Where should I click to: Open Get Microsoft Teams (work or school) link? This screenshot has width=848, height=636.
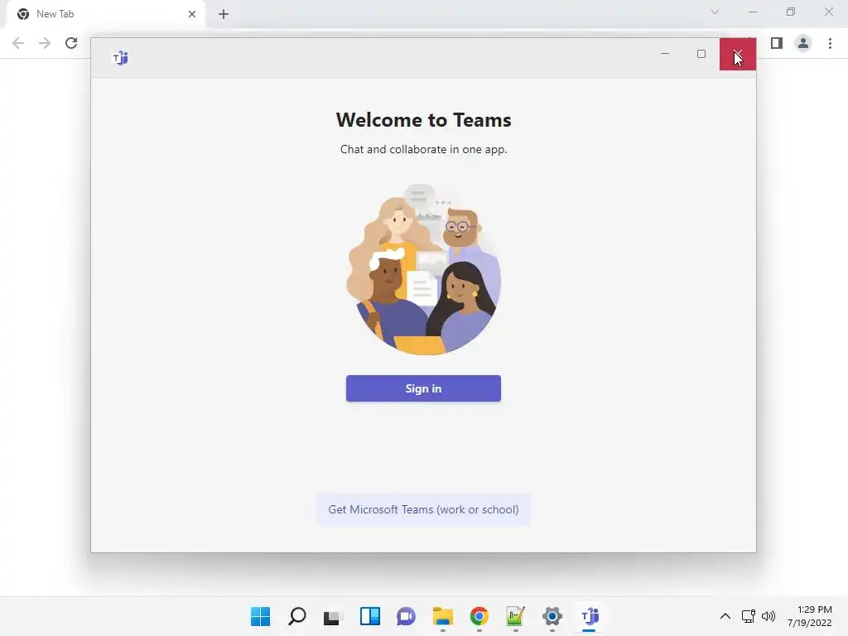coord(423,509)
